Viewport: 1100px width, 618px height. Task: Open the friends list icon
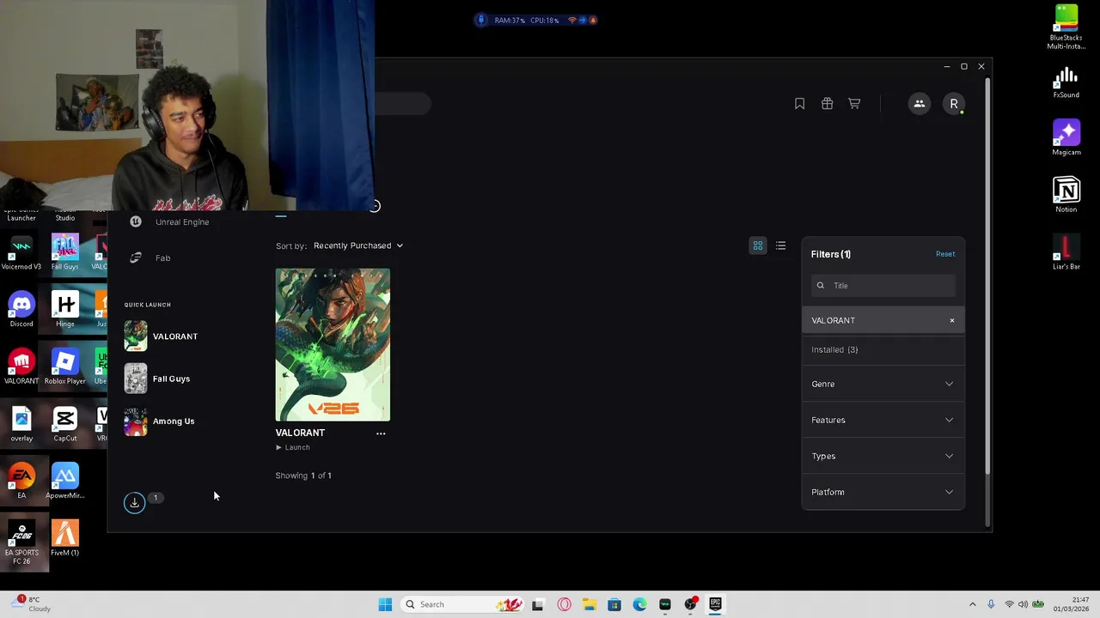[919, 104]
